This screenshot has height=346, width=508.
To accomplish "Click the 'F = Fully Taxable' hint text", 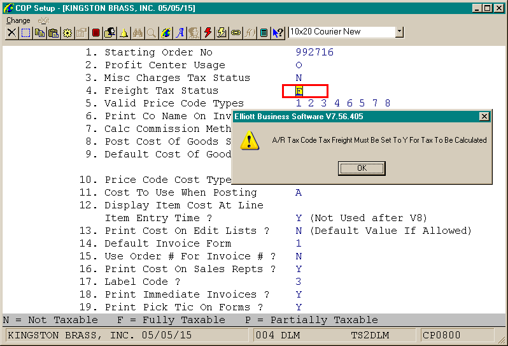I will tap(171, 320).
